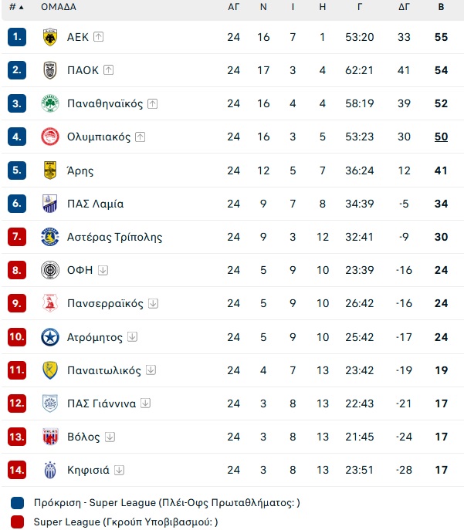The width and height of the screenshot is (464, 530).
Task: Open the ΠΑΣ Λαμία team link
Action: pyautogui.click(x=96, y=204)
